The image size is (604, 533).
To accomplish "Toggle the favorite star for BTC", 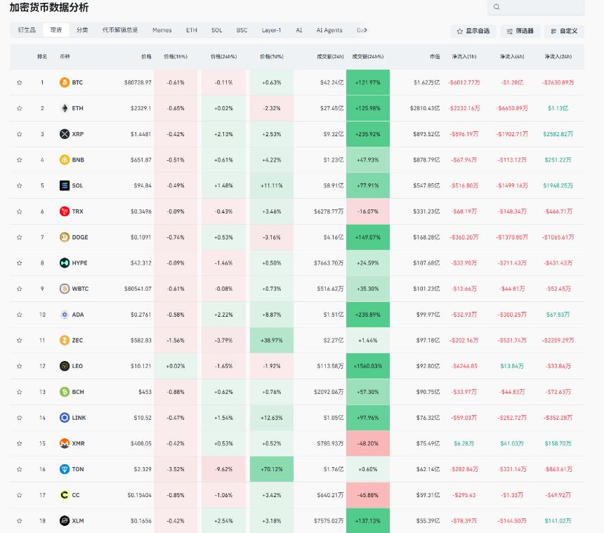I will click(19, 82).
